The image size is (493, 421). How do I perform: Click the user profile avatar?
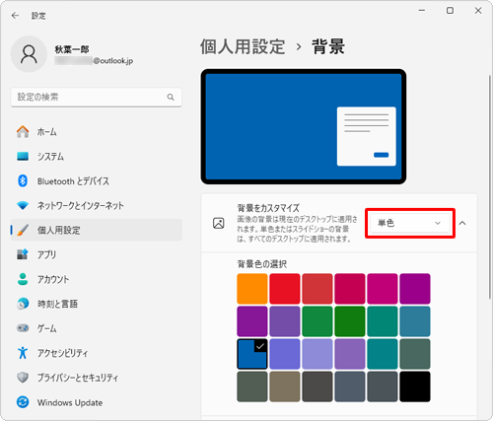[29, 54]
